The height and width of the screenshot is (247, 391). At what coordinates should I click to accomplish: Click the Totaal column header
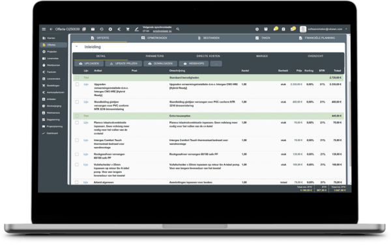tap(338, 71)
